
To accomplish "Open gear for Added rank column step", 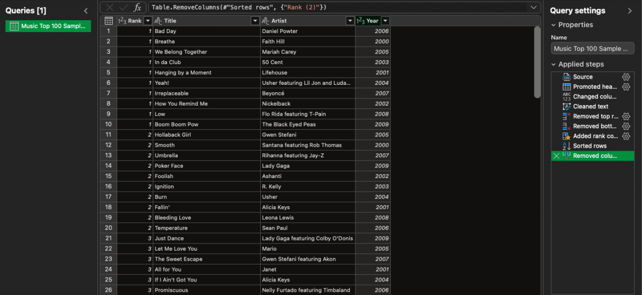I will pos(626,136).
